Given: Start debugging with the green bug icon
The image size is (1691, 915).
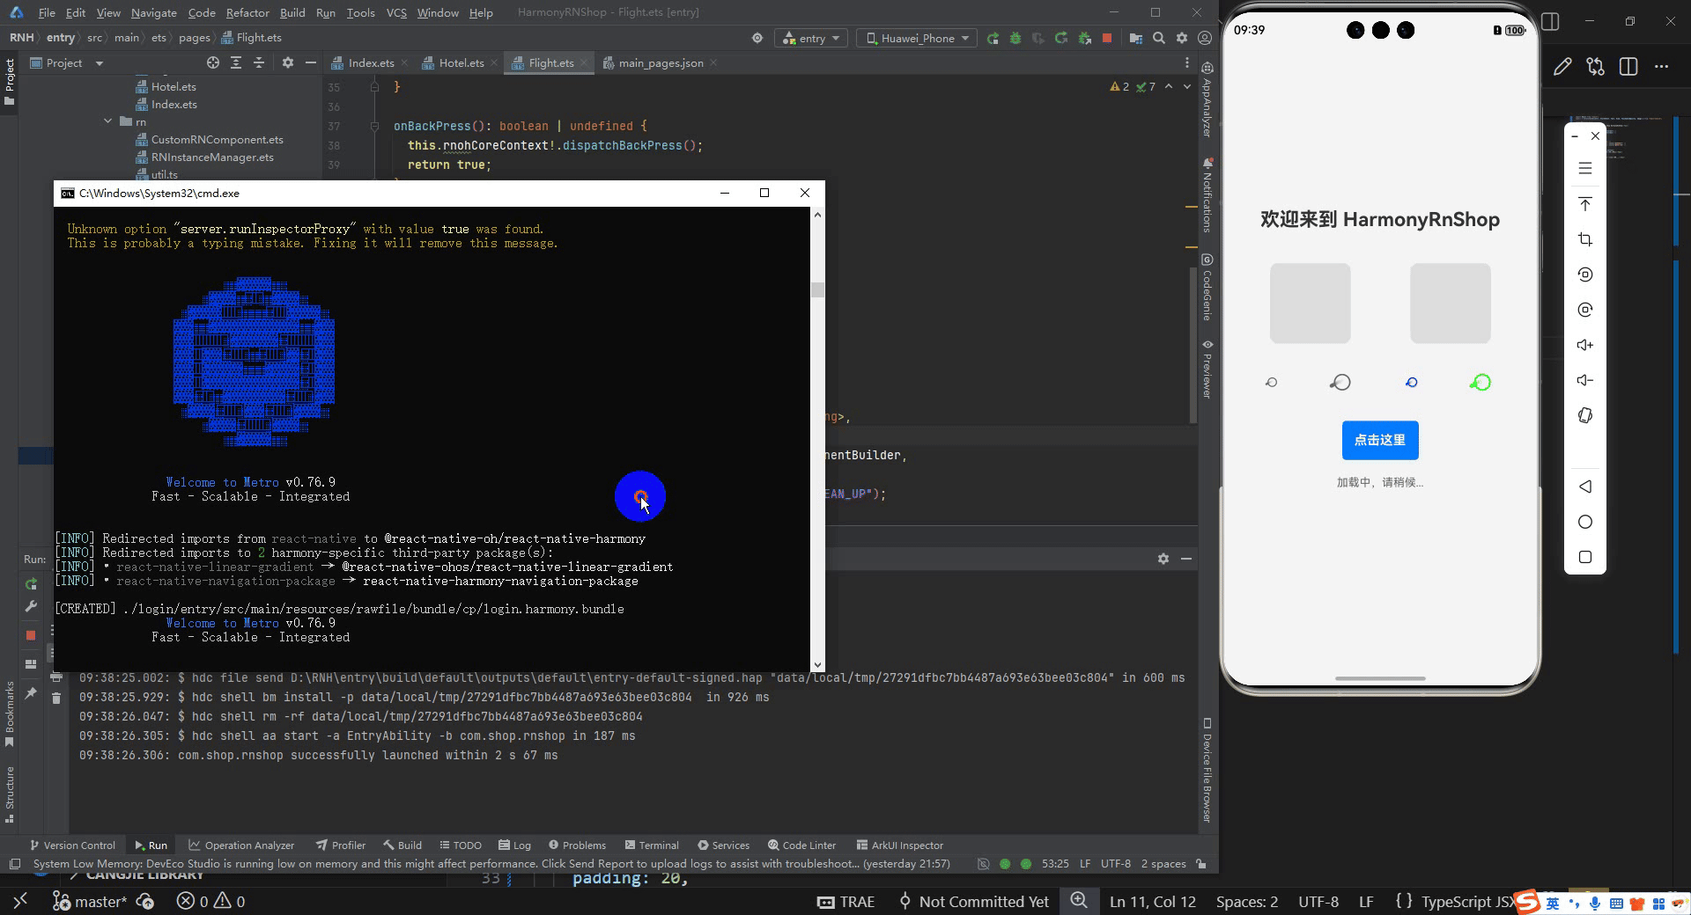Looking at the screenshot, I should point(1015,38).
